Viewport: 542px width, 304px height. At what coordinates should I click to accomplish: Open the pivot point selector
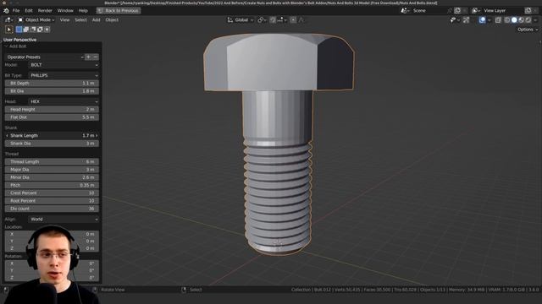click(x=263, y=20)
